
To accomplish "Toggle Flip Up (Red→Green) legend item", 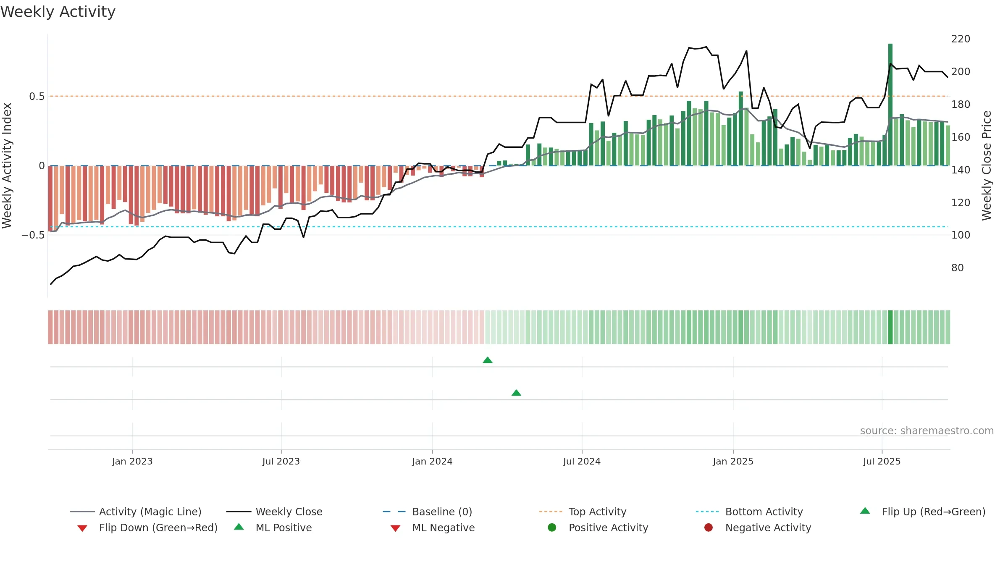I will pos(923,512).
